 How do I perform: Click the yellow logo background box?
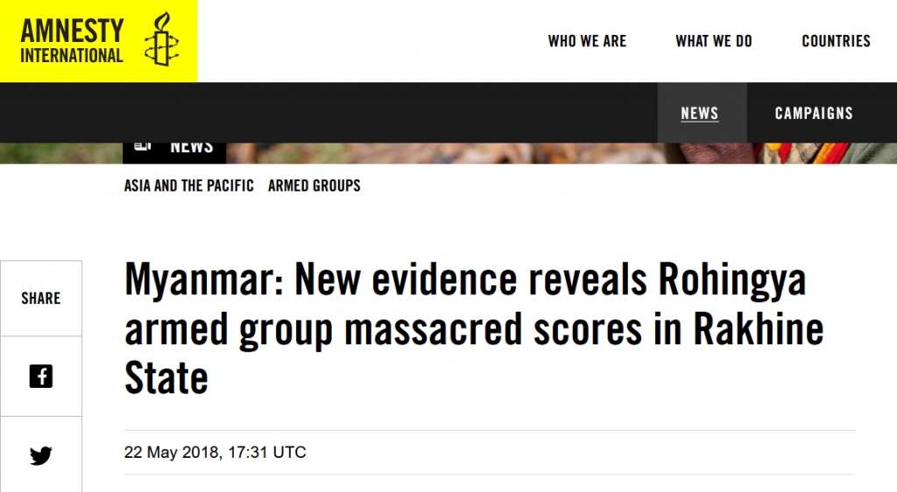point(98,41)
